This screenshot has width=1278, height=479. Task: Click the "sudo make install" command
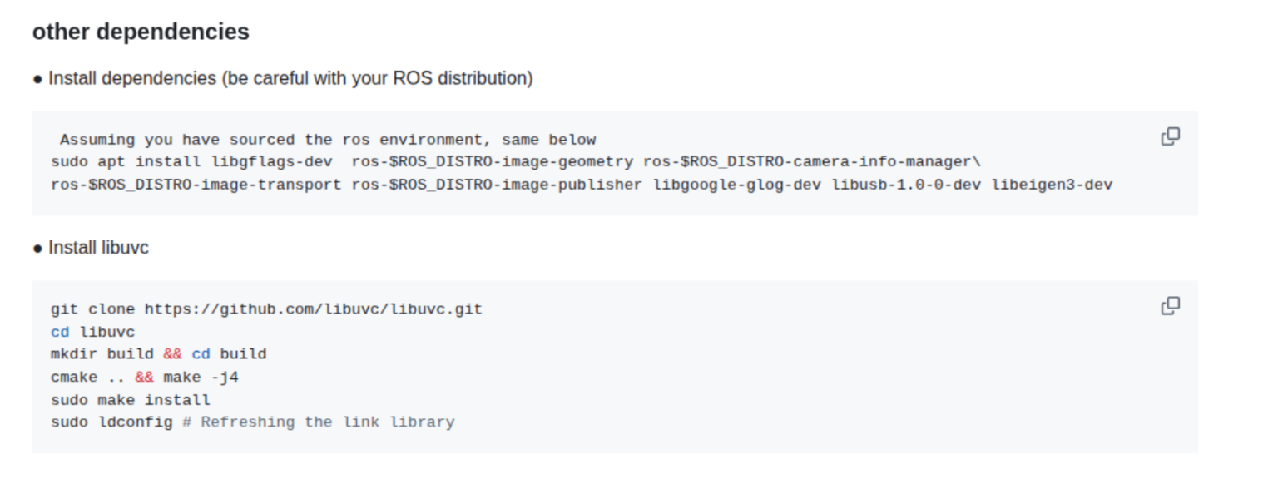click(x=130, y=400)
